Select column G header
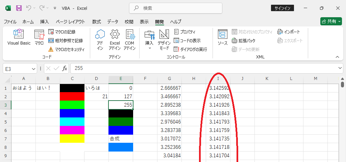The width and height of the screenshot is (346, 162). pyautogui.click(x=170, y=79)
